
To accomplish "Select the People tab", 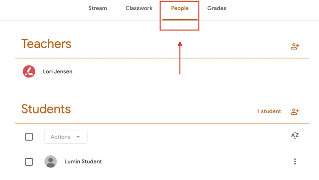I will [179, 8].
